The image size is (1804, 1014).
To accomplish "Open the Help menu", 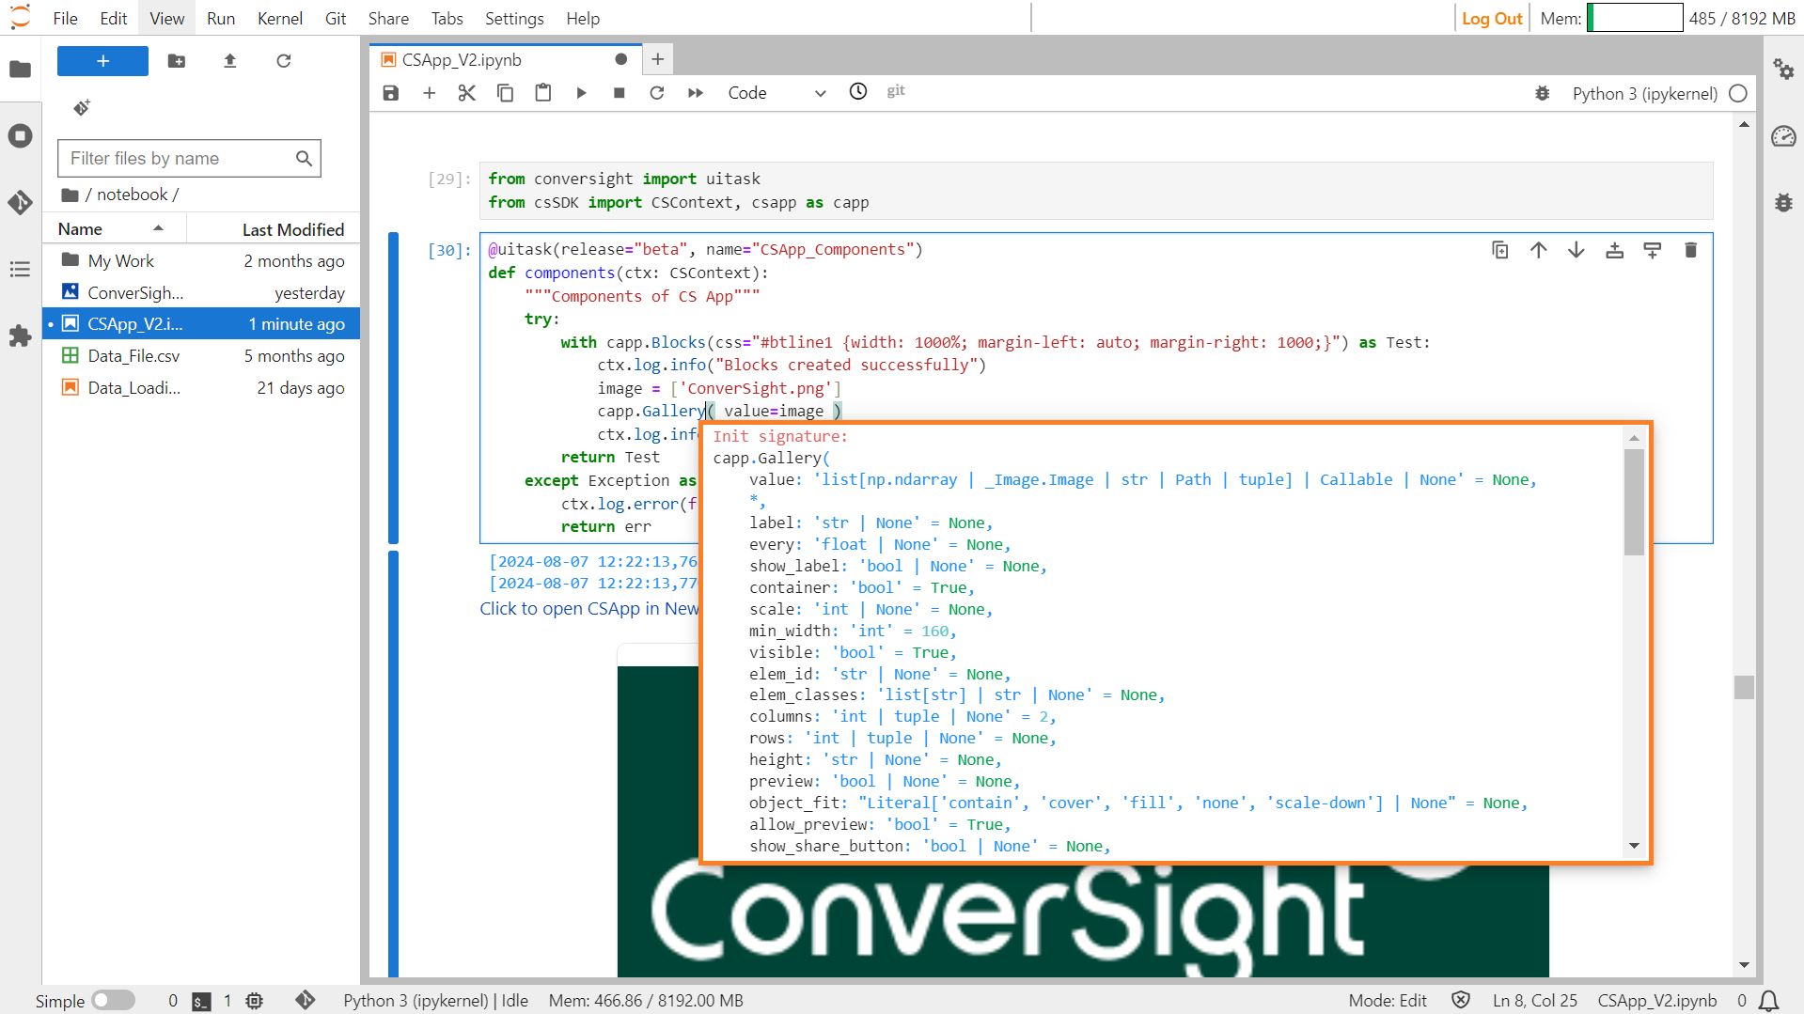I will click(583, 18).
